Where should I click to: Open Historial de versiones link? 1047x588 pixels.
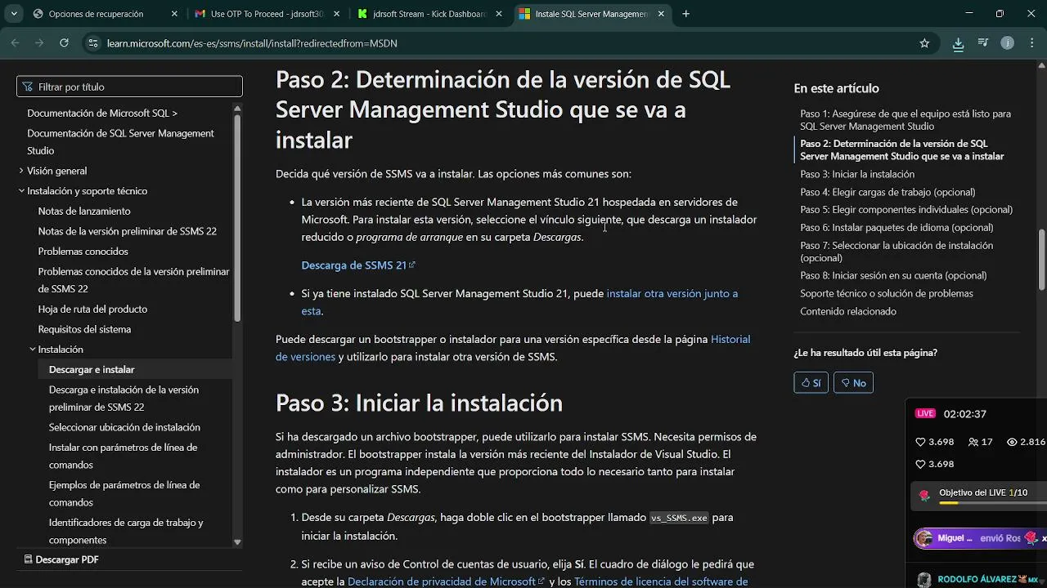click(513, 348)
